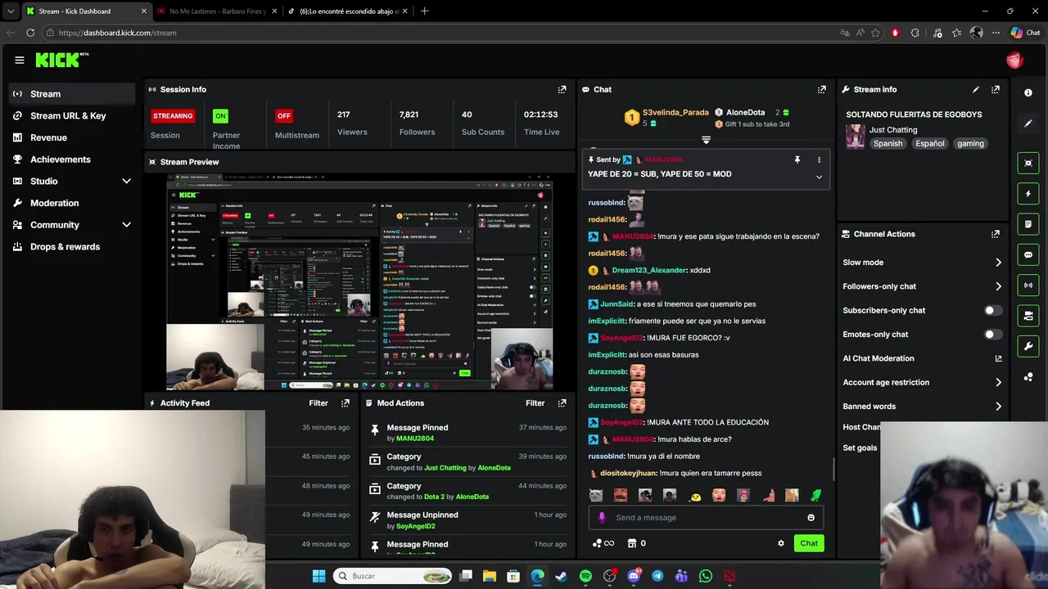Pop out the Stream info panel
The height and width of the screenshot is (589, 1048).
[996, 89]
